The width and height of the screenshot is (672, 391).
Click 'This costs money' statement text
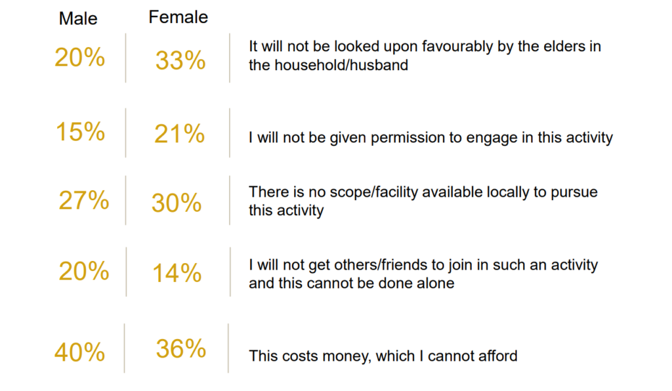383,356
